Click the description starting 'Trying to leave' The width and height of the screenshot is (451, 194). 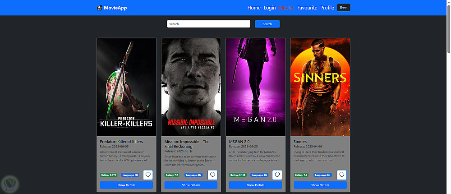tap(319, 156)
